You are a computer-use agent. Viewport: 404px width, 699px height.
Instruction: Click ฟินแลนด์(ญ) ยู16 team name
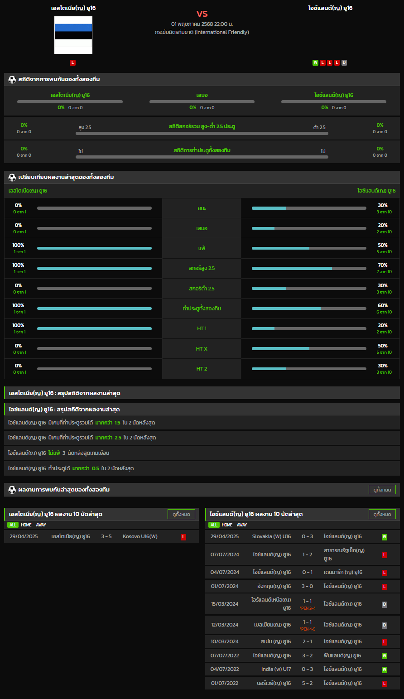point(342,656)
